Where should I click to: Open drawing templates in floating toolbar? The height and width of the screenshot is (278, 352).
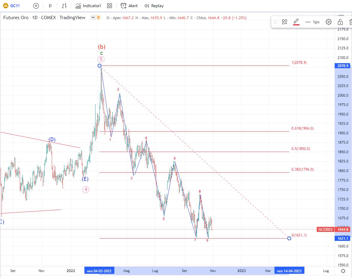click(285, 22)
